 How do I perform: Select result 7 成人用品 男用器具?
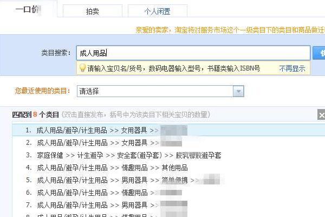coord(168,205)
